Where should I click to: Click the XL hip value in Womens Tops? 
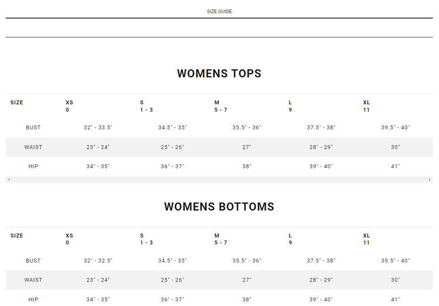pyautogui.click(x=396, y=167)
